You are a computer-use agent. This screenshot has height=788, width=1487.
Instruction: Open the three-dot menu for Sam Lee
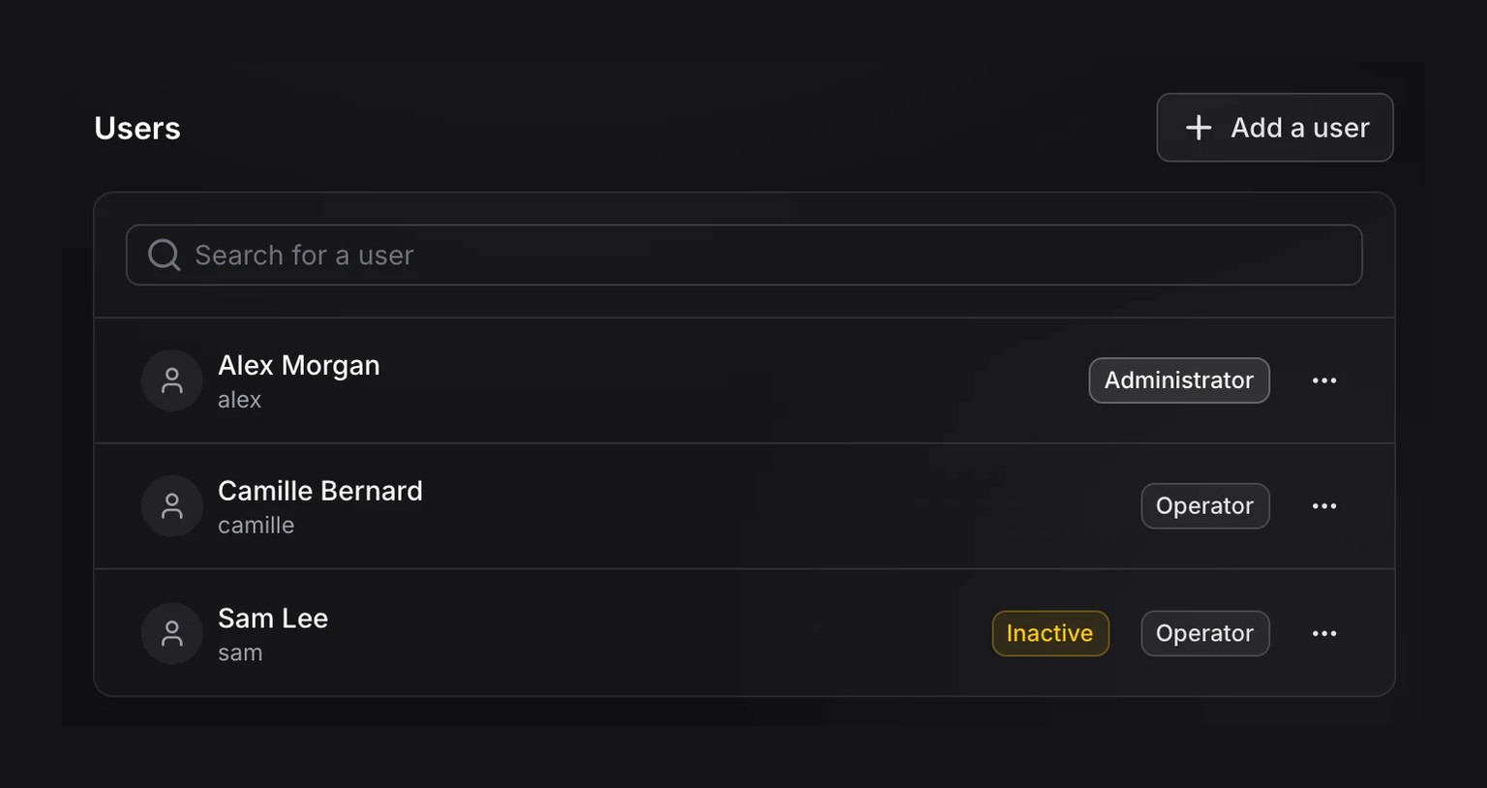pyautogui.click(x=1324, y=633)
